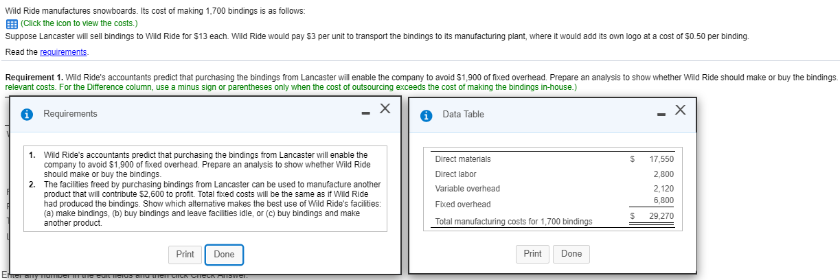
Task: Click Done in the Requirements dialog
Action: (x=224, y=254)
